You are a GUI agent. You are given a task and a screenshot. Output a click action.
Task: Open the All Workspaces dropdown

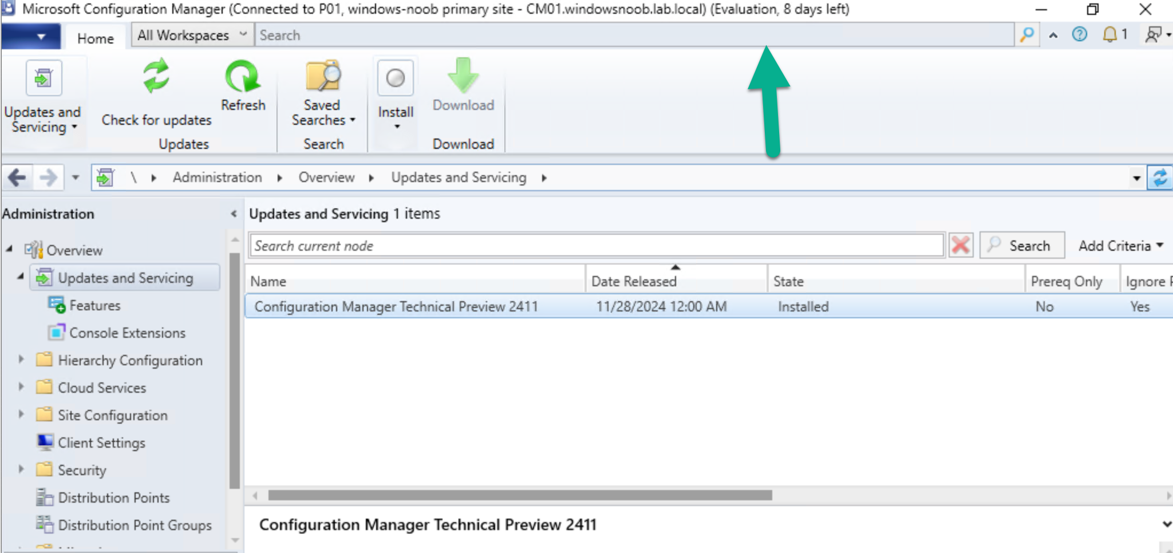(x=192, y=35)
